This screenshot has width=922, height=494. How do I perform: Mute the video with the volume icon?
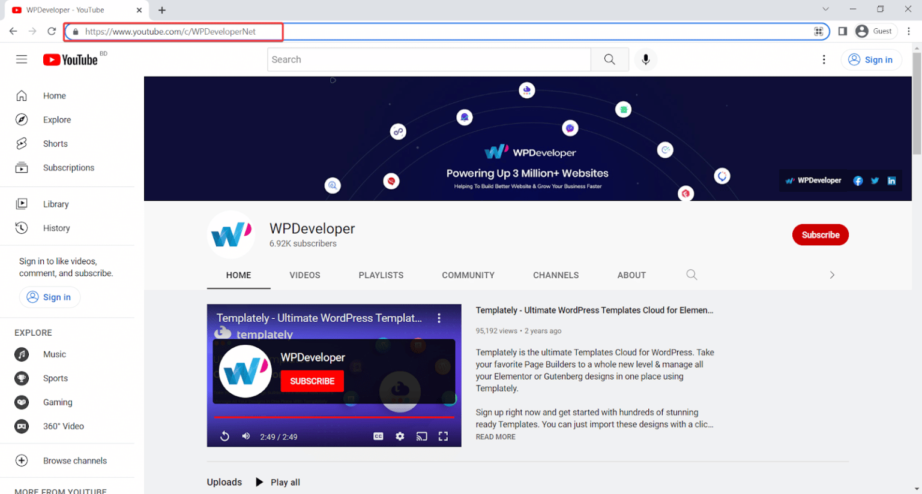[246, 436]
